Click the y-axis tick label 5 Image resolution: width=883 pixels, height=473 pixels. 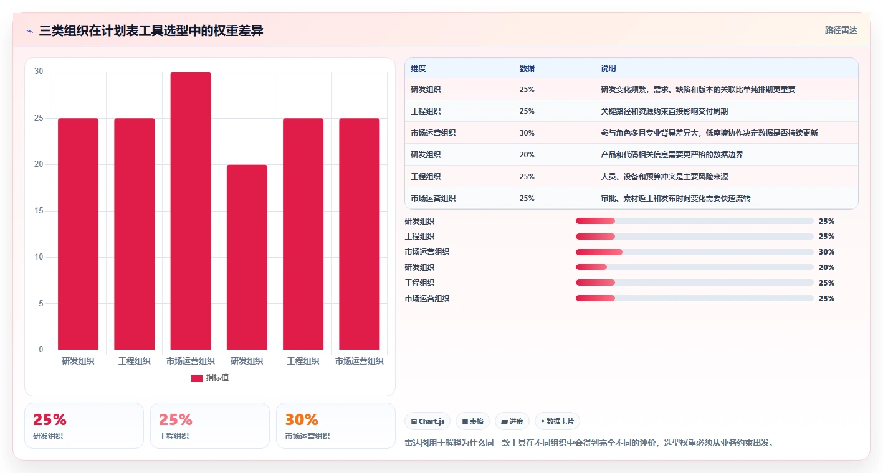[x=41, y=304]
